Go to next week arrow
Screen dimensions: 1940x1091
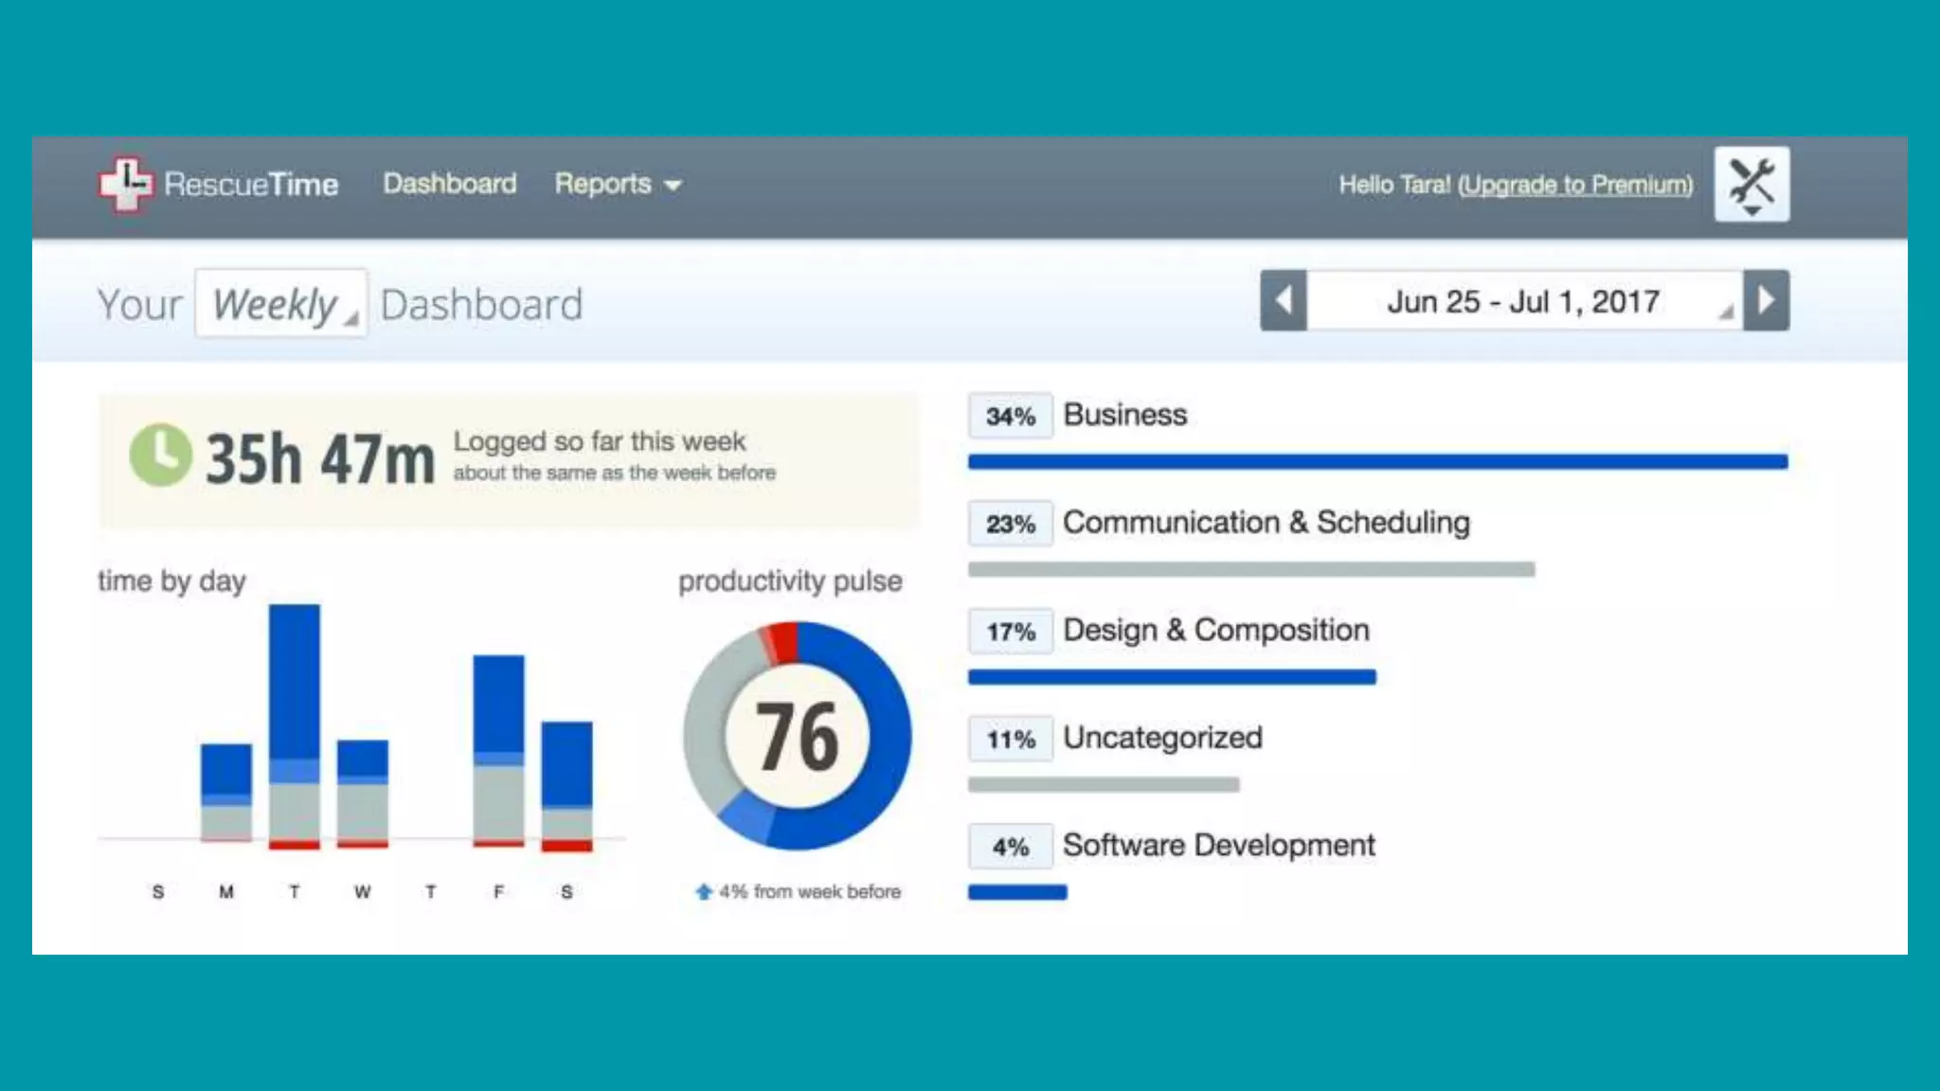click(1766, 301)
